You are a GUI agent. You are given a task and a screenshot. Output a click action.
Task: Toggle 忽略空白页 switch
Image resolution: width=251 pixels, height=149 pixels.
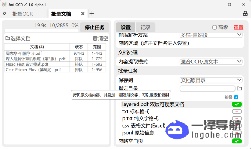tap(237, 141)
